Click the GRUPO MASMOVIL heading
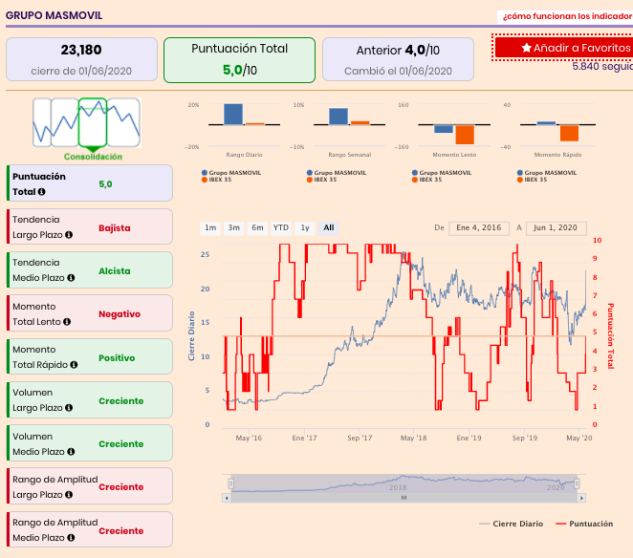The image size is (633, 558). (55, 15)
